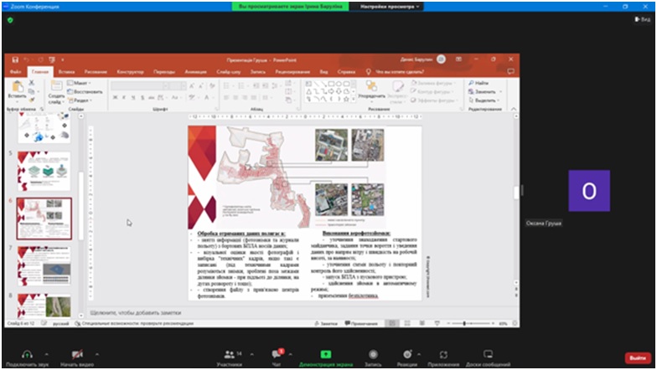Switch to the Design (Конструктор) tab
657x370 pixels.
coord(131,72)
